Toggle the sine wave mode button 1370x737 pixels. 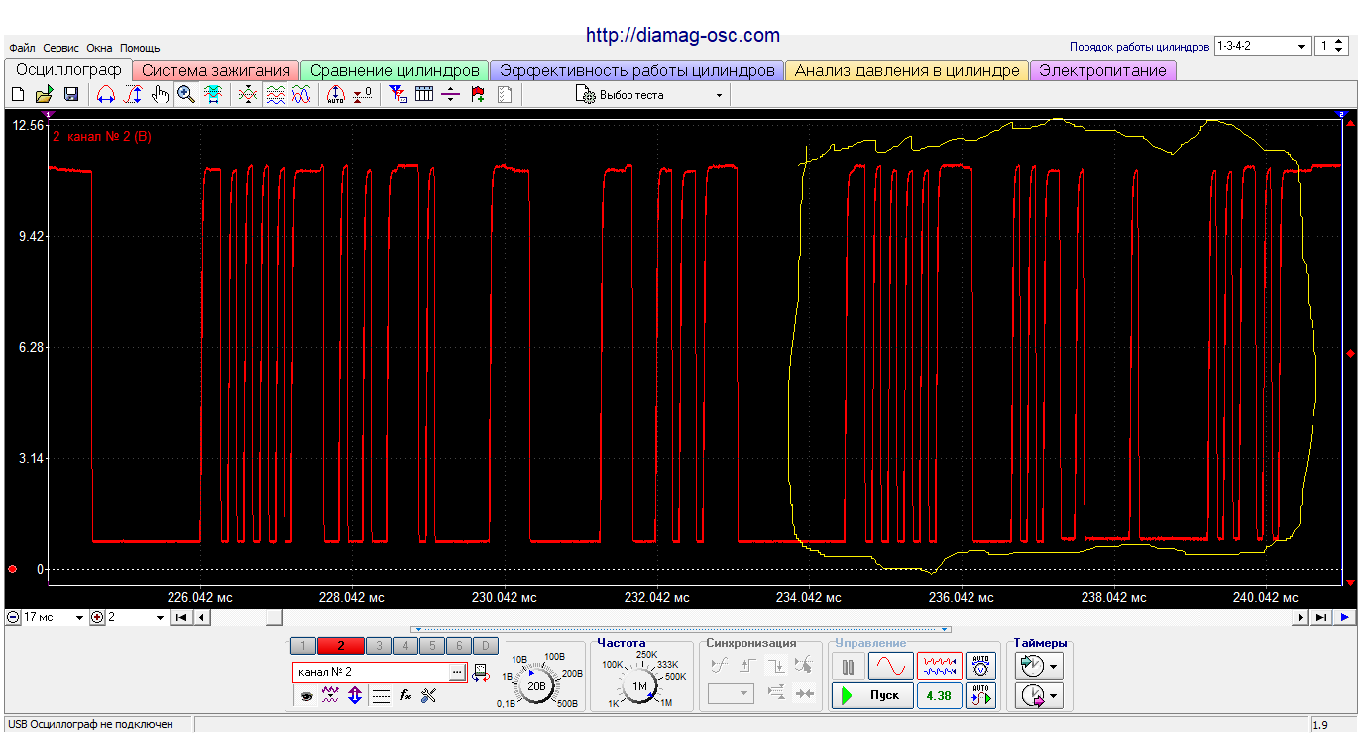point(892,665)
